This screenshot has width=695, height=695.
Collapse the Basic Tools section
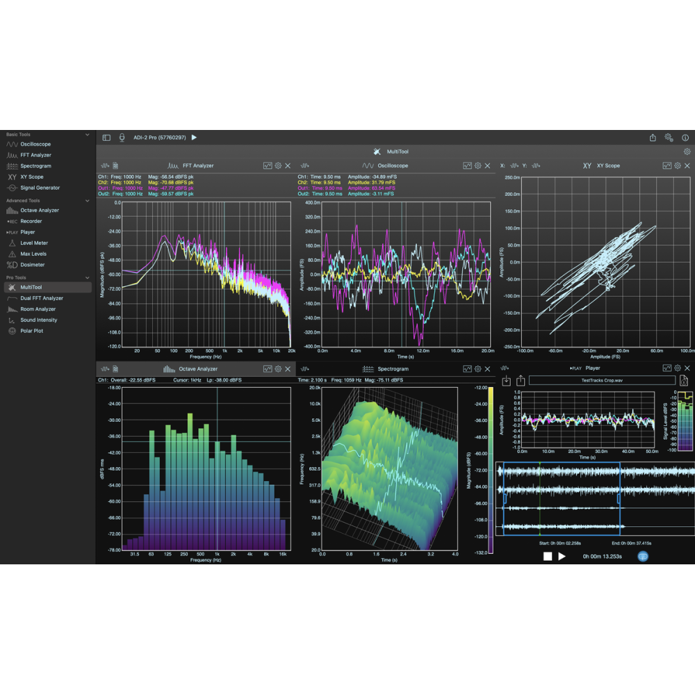(x=87, y=134)
